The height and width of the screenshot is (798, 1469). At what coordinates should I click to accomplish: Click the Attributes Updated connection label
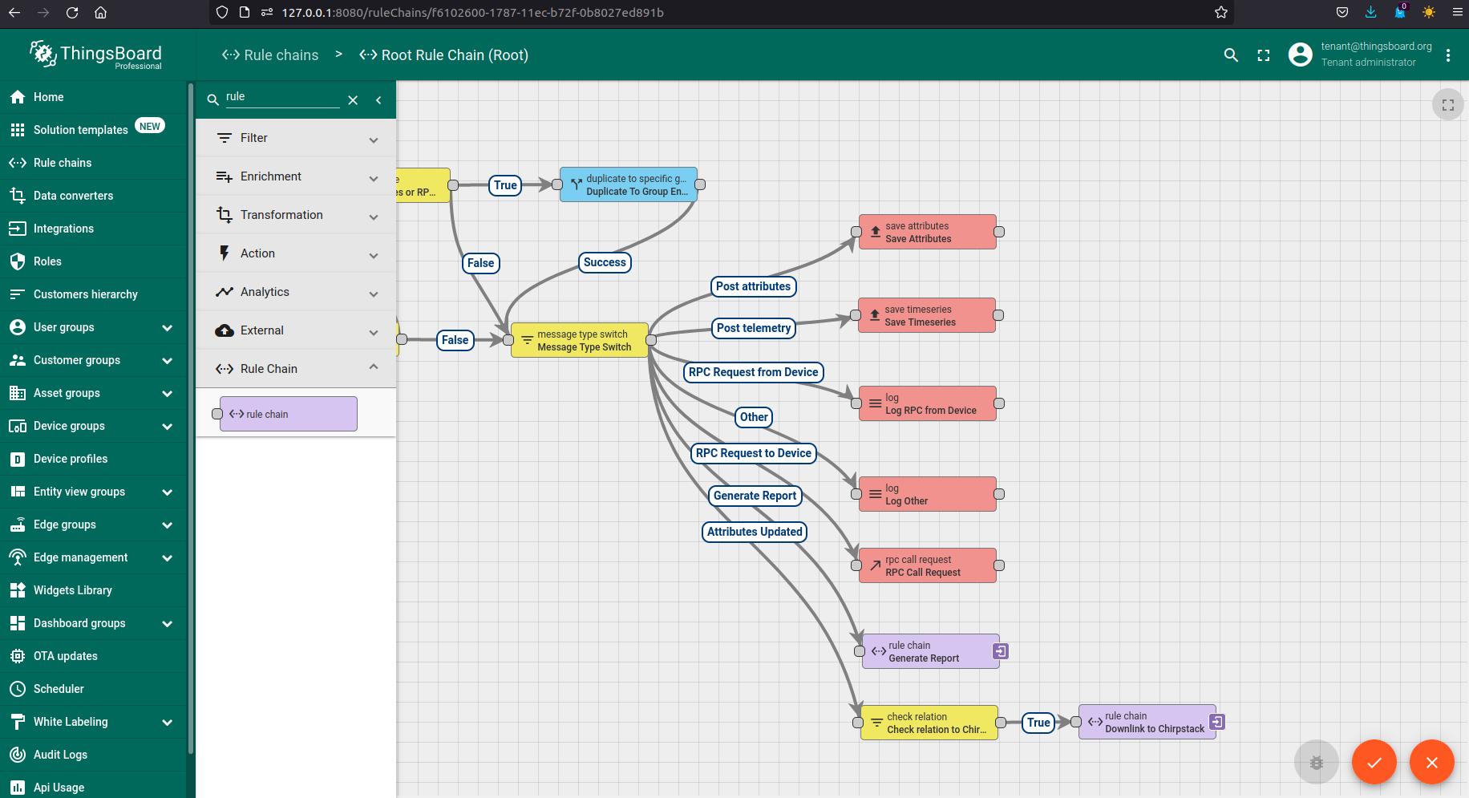click(755, 532)
